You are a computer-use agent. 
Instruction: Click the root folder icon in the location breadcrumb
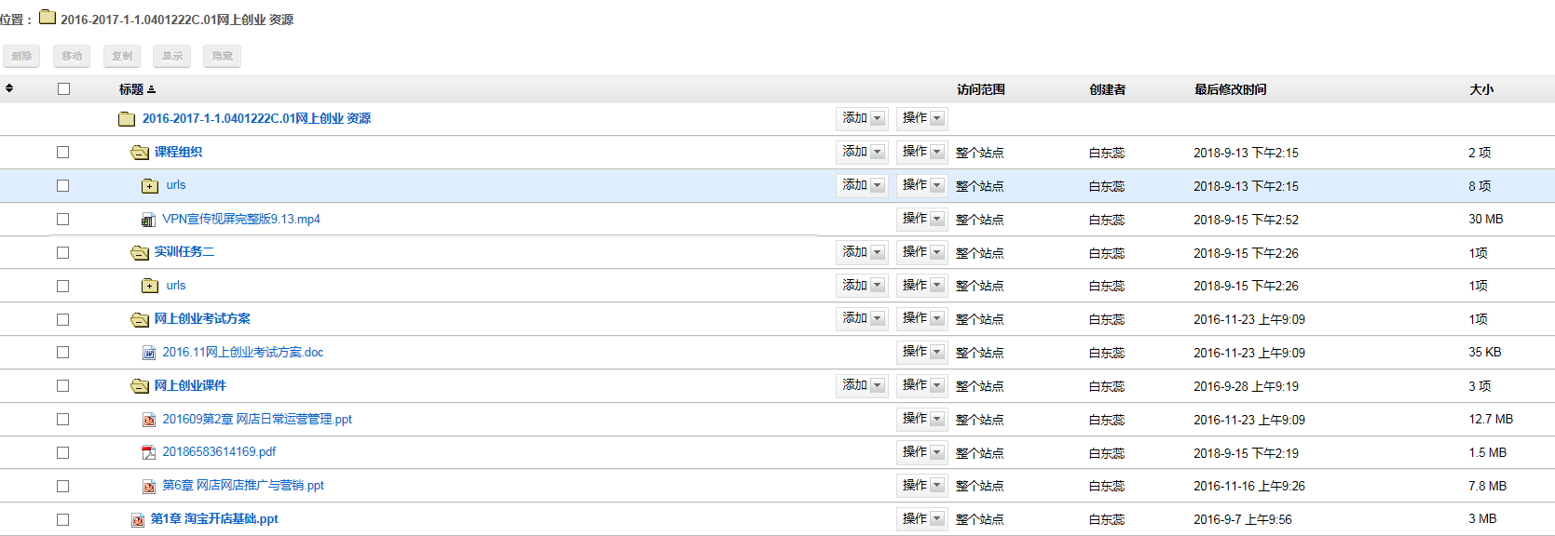pyautogui.click(x=48, y=18)
